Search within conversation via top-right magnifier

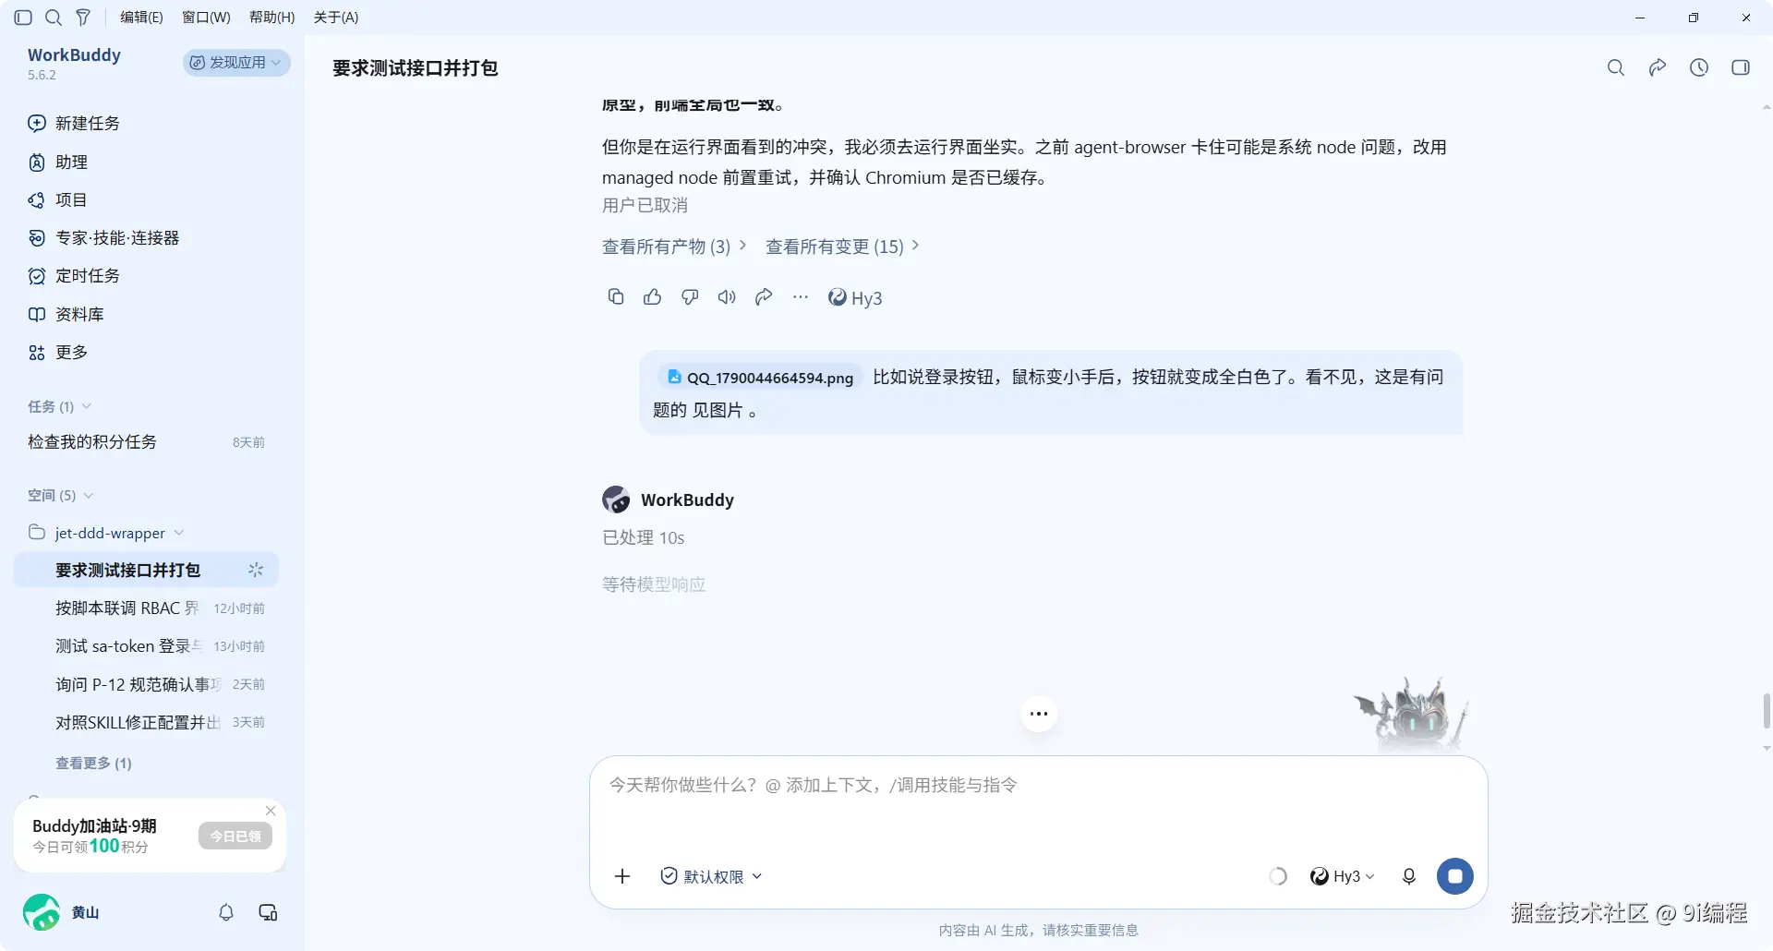pos(1616,67)
